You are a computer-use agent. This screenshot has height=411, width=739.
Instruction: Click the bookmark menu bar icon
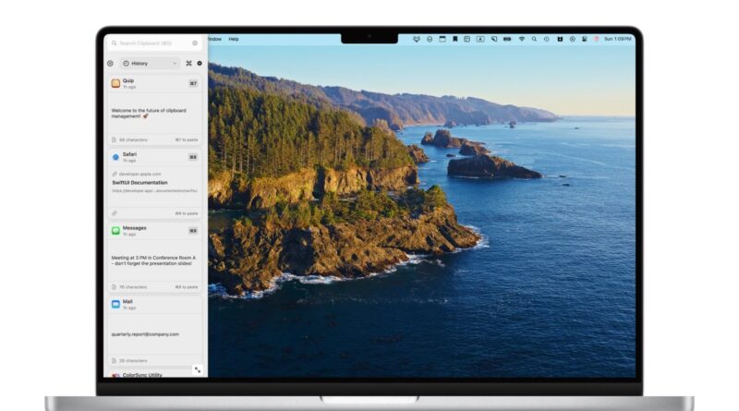coord(454,39)
